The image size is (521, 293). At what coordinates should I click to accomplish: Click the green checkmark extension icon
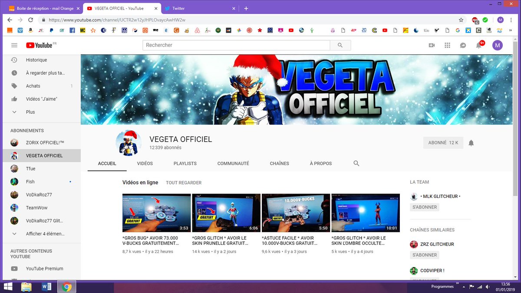pos(485,20)
